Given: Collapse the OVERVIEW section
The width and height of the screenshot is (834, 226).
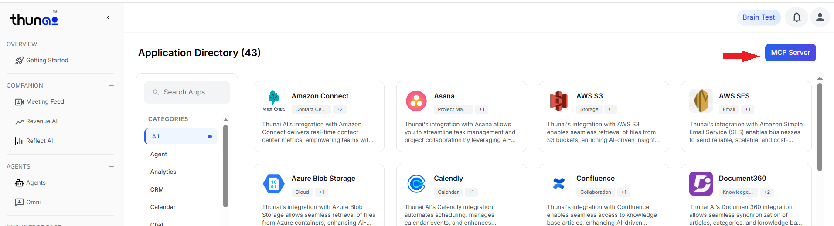Looking at the screenshot, I should pos(111,44).
